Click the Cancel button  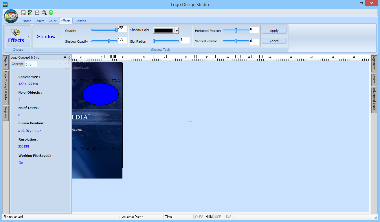coord(274,41)
